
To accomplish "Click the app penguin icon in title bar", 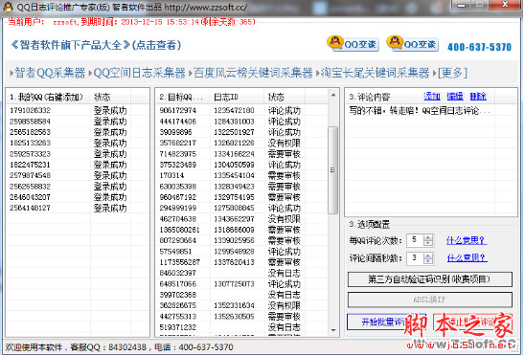I will 8,7.
